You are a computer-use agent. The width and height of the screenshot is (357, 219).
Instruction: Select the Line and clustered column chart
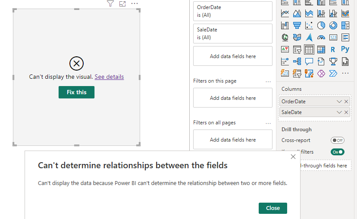(x=333, y=13)
